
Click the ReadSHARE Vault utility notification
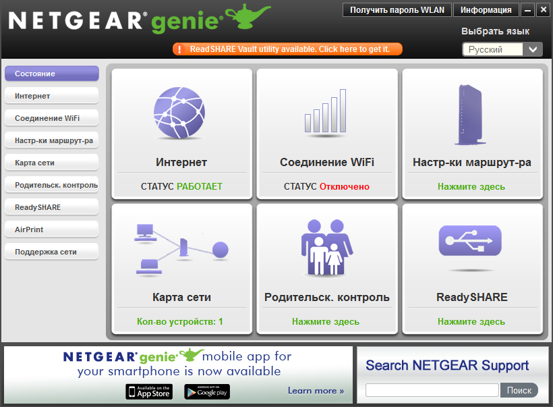287,49
